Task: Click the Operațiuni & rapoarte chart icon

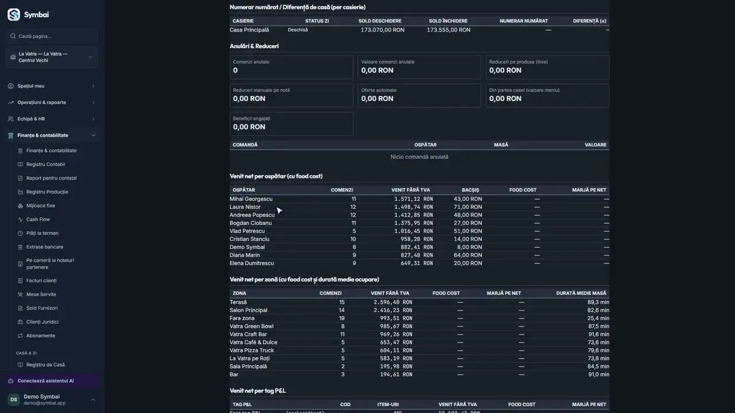Action: click(11, 103)
